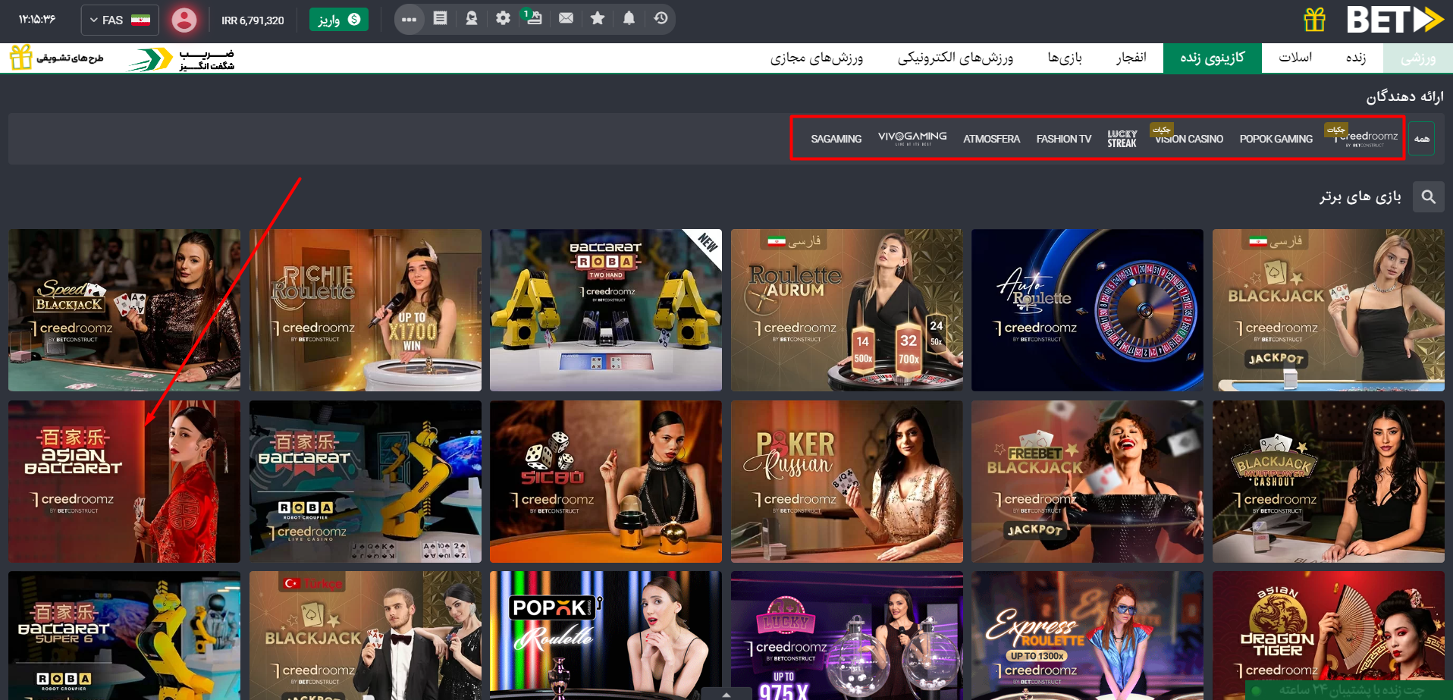Open the طرح های تشویقی promotions link
The height and width of the screenshot is (700, 1453).
(57, 58)
